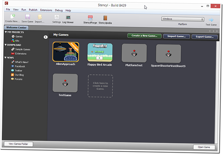Open StencylForge store icon

tap(90, 18)
